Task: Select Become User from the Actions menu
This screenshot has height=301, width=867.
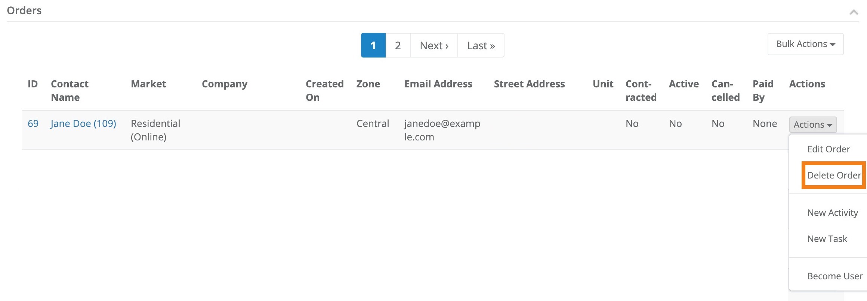Action: [835, 276]
